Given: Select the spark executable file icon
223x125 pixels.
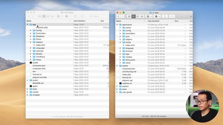Looking at the screenshot, I should [31, 86].
